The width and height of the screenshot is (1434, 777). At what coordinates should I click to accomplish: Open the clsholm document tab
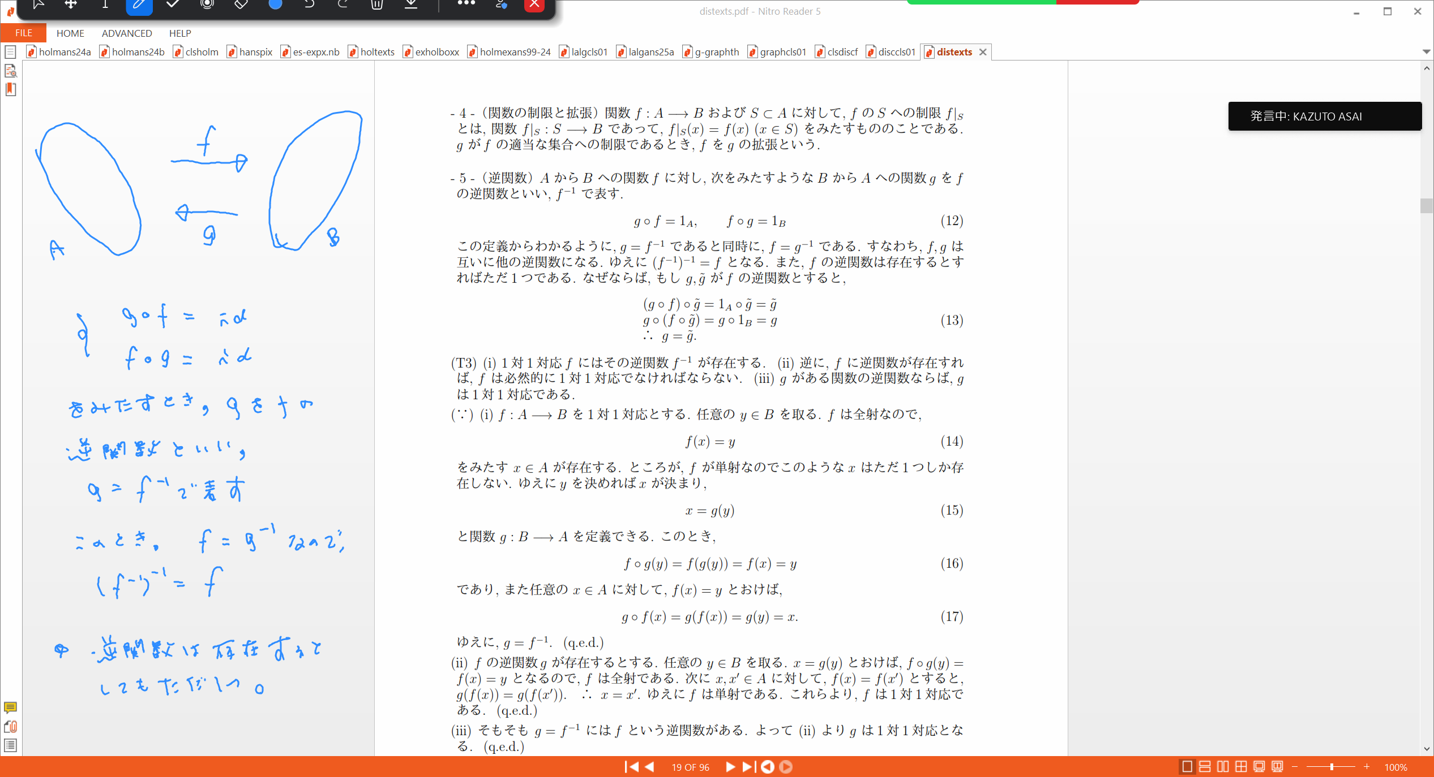pyautogui.click(x=196, y=52)
